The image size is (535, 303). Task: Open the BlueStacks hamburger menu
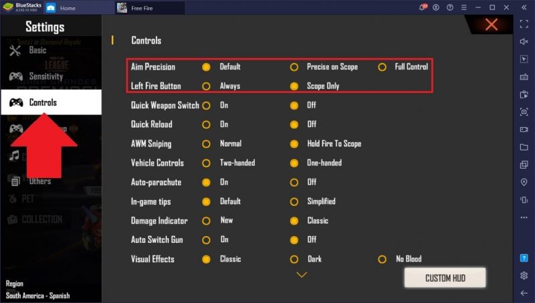[x=464, y=7]
